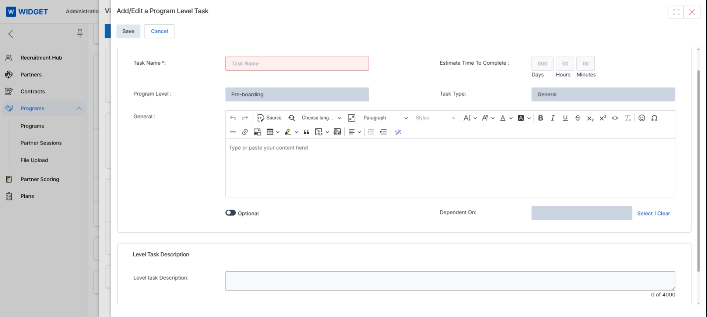Open the Styles dropdown

click(435, 118)
